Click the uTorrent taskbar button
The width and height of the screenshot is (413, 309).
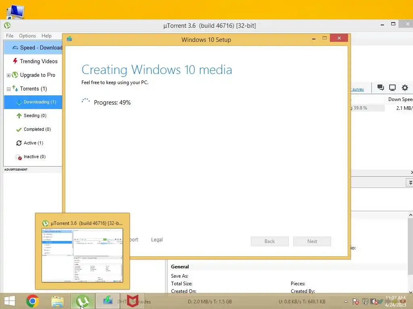pyautogui.click(x=82, y=301)
